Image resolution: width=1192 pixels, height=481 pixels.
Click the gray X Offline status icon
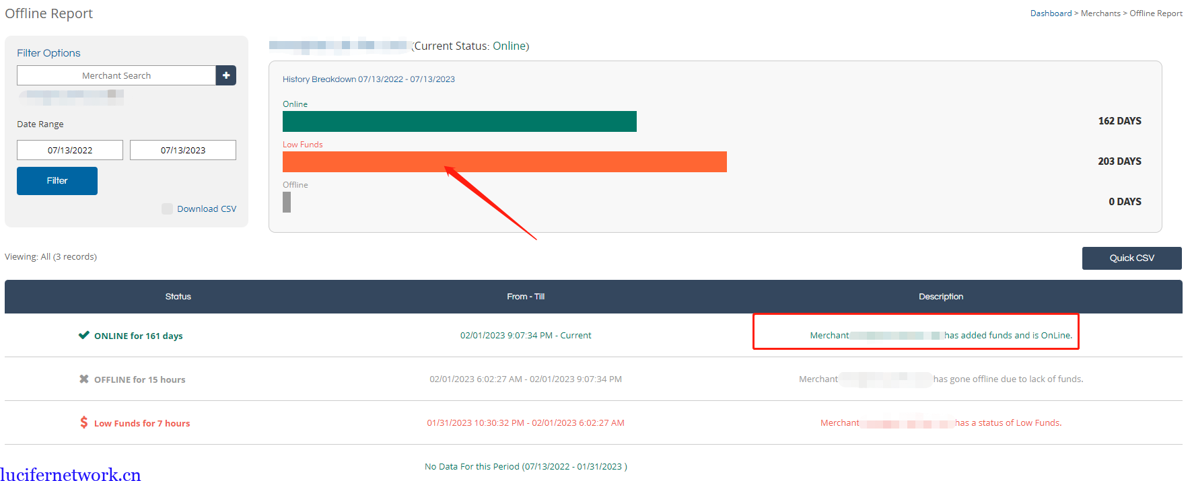tap(83, 379)
